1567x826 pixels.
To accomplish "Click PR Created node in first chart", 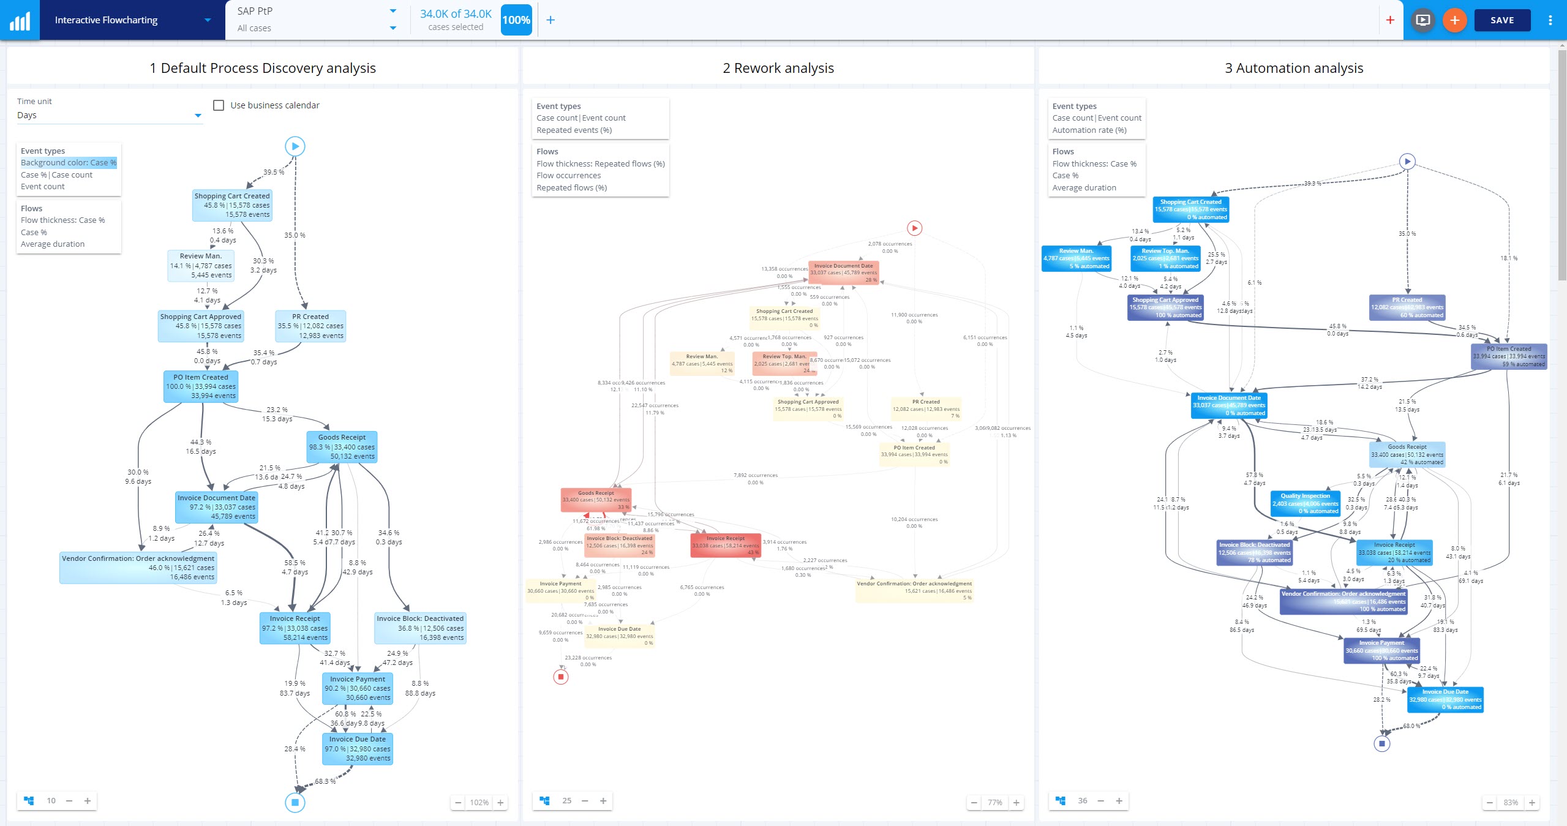I will pos(310,326).
